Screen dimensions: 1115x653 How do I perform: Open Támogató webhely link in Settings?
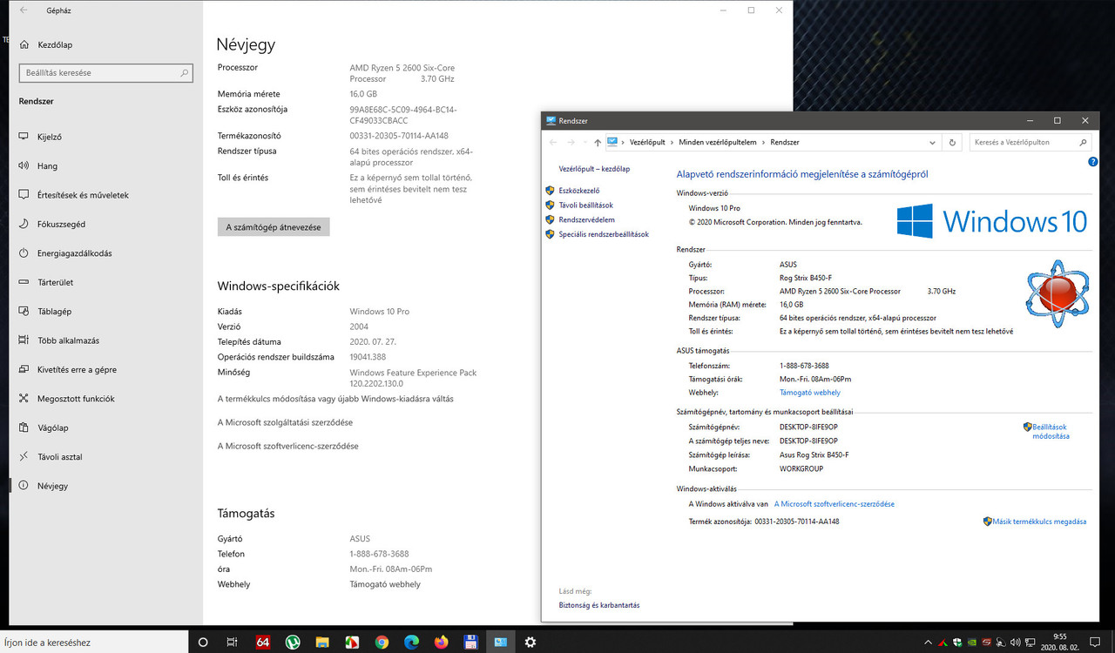[385, 584]
